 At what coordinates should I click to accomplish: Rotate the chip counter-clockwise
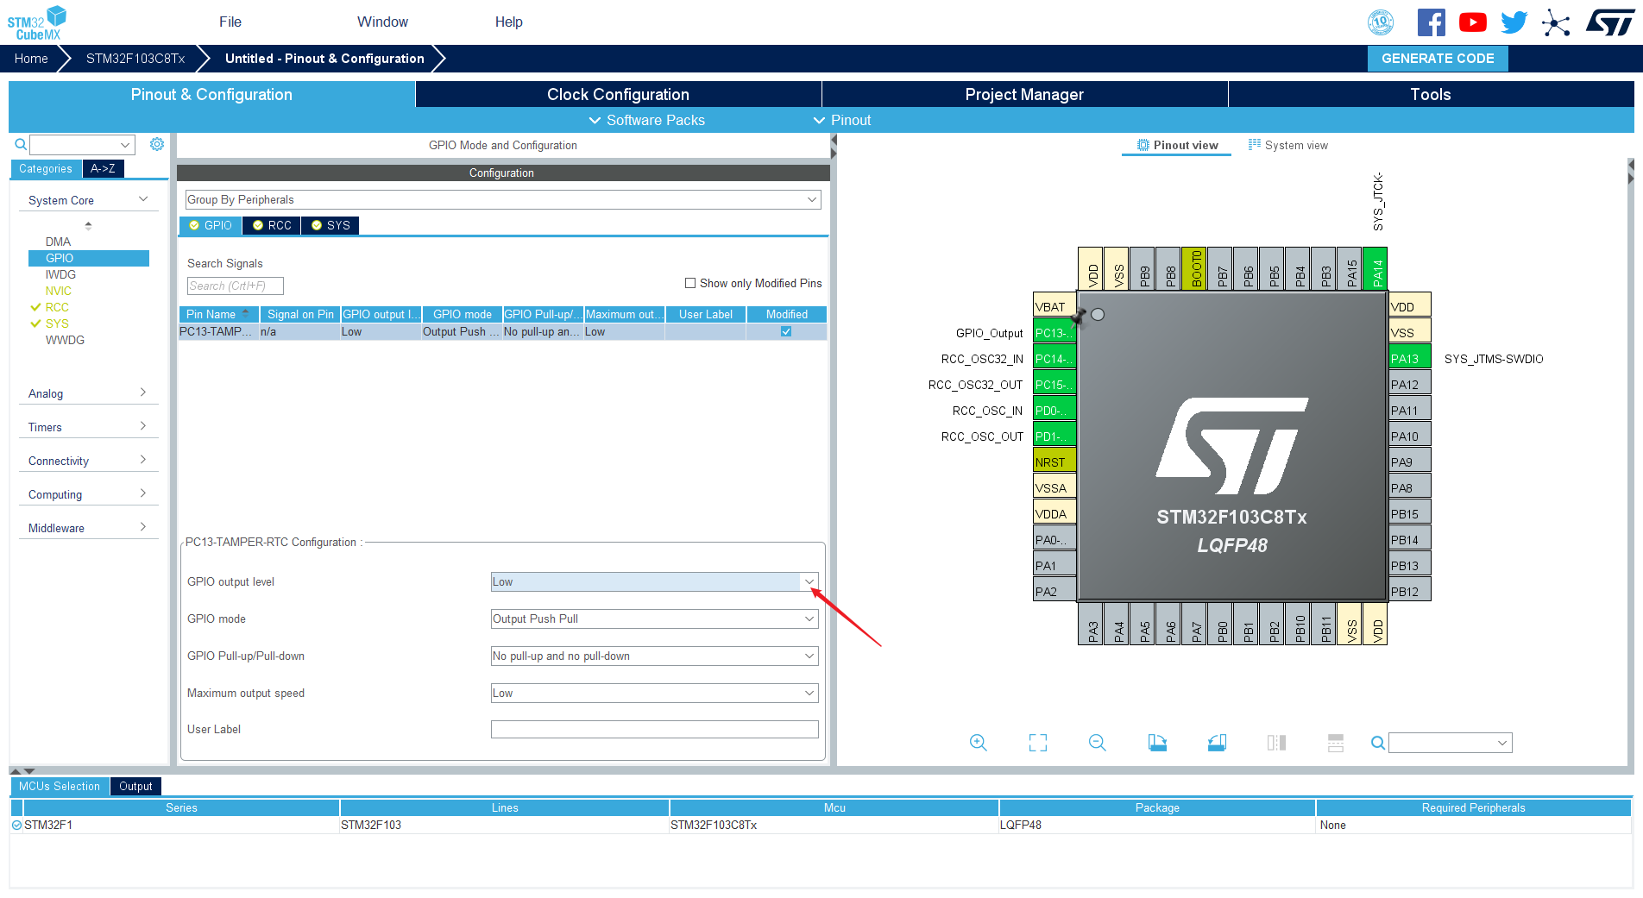(1217, 743)
